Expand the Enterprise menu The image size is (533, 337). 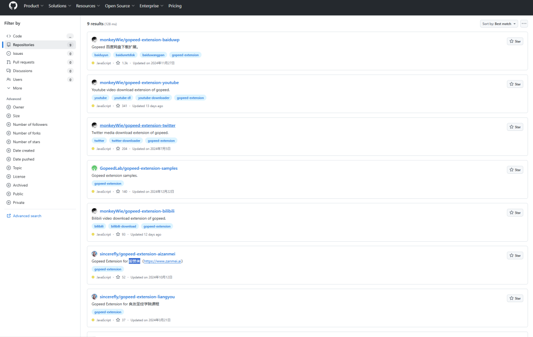point(152,6)
